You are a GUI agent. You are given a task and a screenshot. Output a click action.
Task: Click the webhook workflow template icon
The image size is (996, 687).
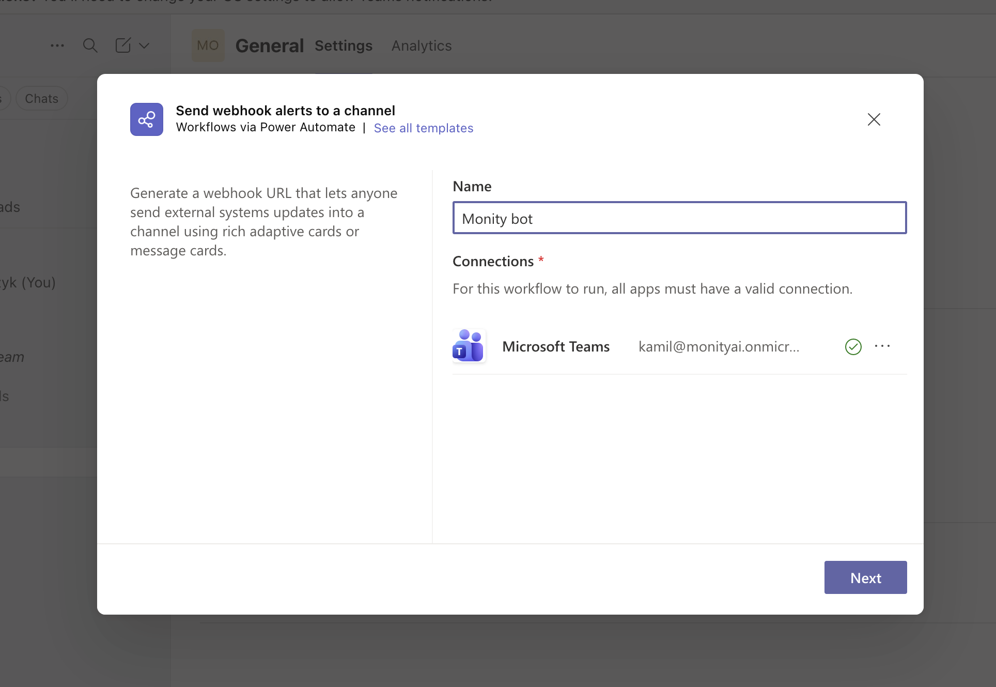tap(146, 119)
